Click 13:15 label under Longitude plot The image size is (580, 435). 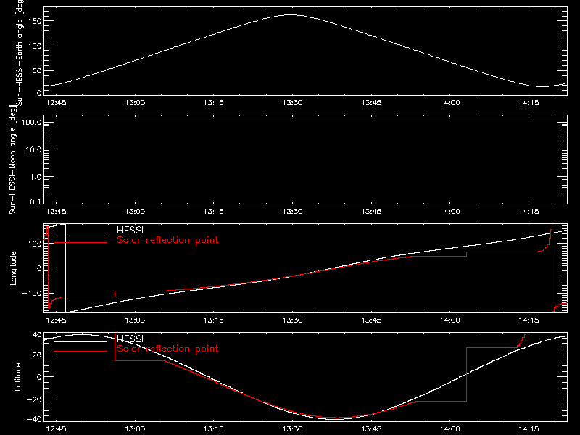click(x=213, y=320)
